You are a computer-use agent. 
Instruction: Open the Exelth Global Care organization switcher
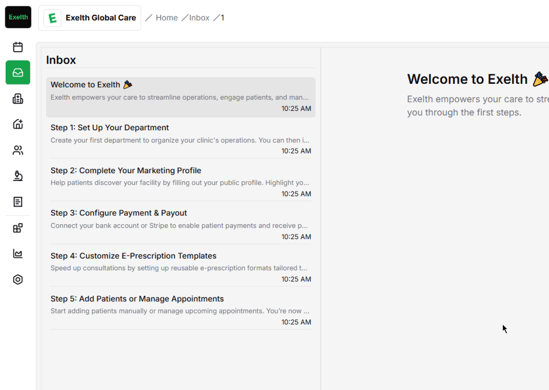[x=90, y=18]
